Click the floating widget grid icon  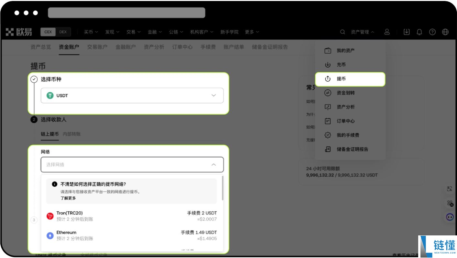tap(450, 203)
